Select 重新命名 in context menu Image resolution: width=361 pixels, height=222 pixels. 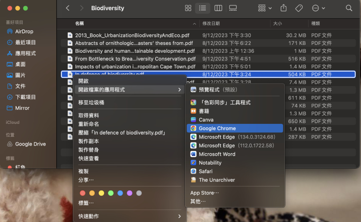click(130, 124)
